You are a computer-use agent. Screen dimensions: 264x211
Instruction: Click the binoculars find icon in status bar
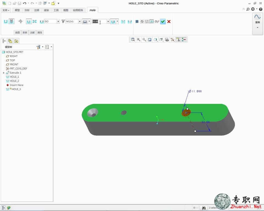pos(204,208)
